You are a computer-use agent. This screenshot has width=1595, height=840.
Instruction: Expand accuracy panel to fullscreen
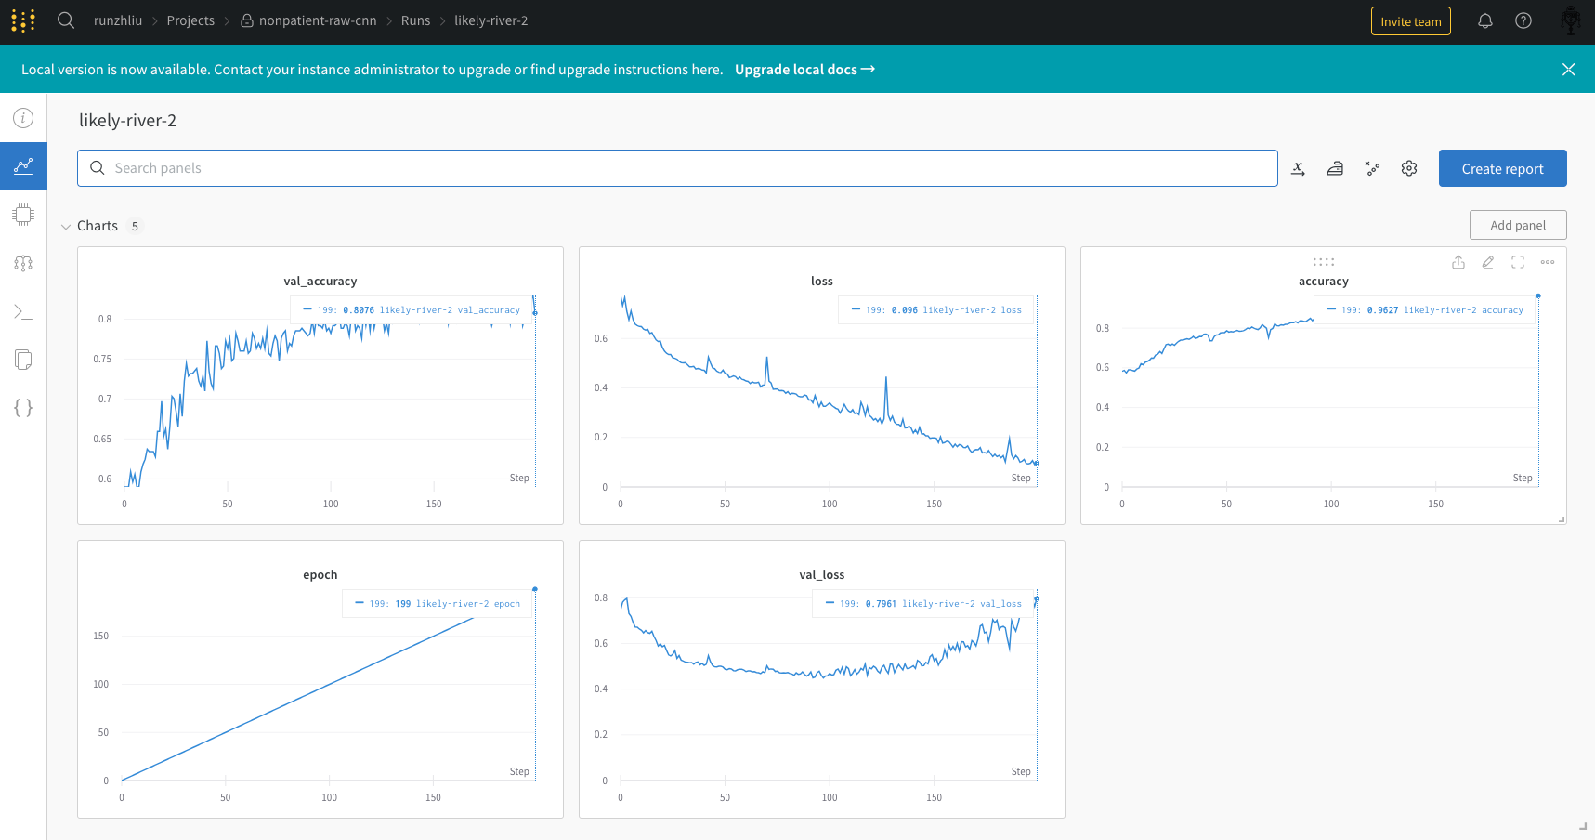pyautogui.click(x=1518, y=262)
